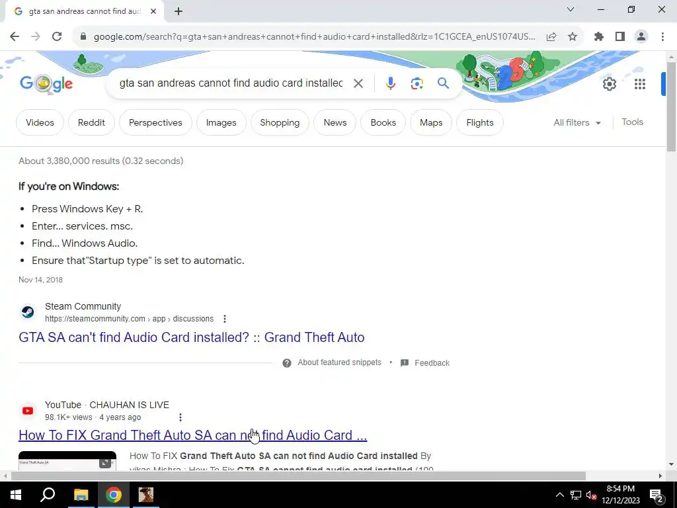Image resolution: width=677 pixels, height=508 pixels.
Task: Open search Tools
Action: (x=632, y=122)
